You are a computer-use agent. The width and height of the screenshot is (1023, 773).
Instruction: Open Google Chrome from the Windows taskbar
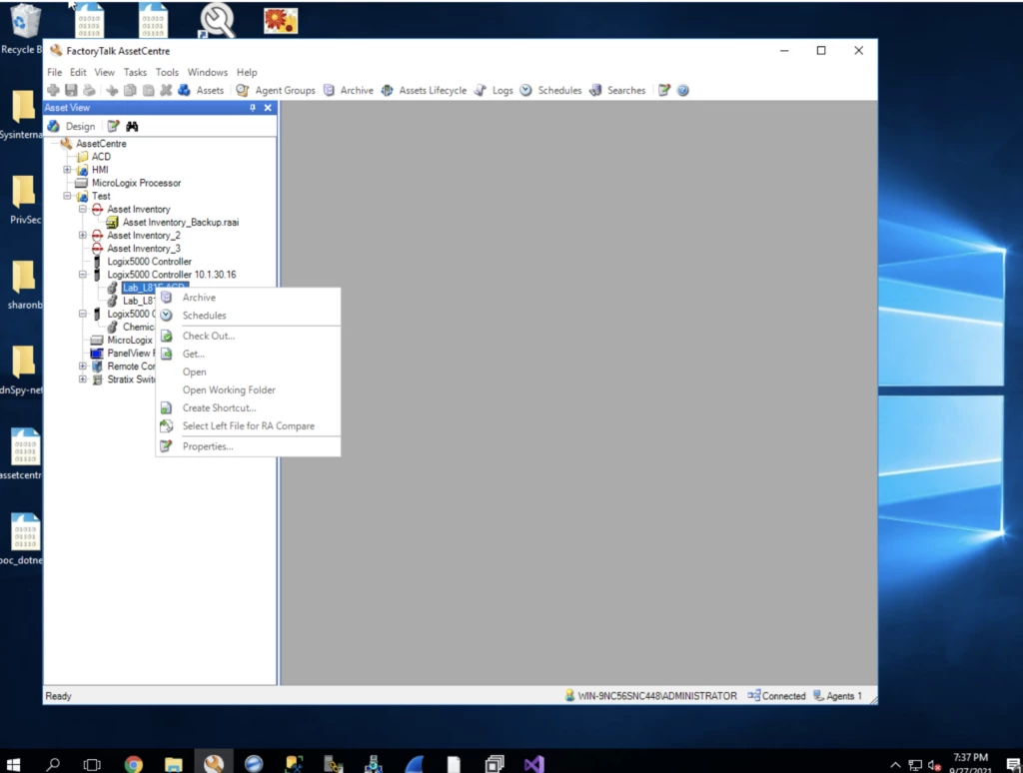coord(133,764)
